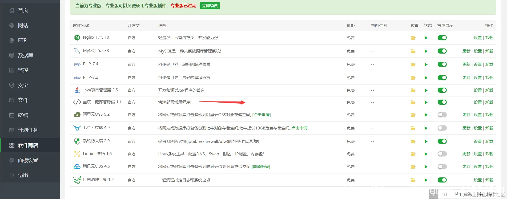The width and height of the screenshot is (507, 199).
Task: Click the 立即续费 renew button
Action: click(210, 6)
